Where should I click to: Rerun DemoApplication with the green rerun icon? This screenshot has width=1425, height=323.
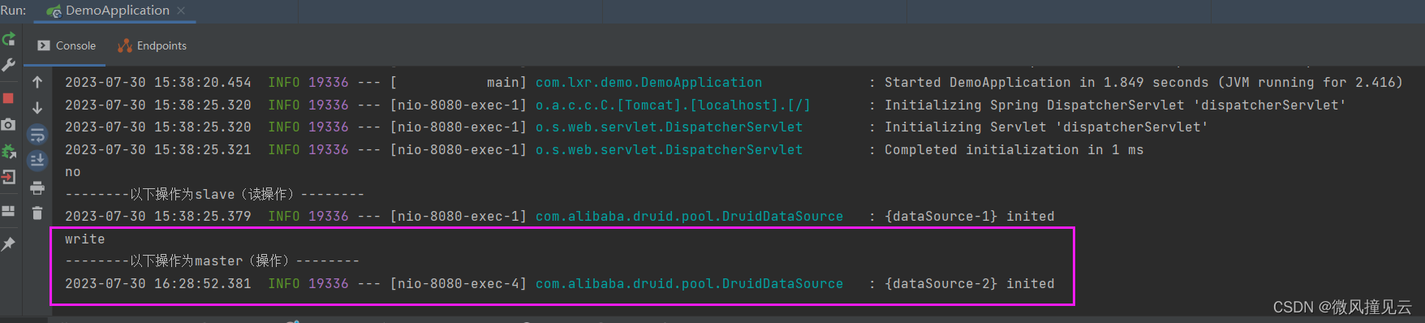pos(9,39)
